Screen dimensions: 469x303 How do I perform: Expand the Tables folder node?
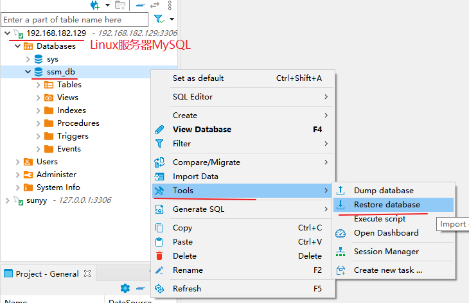(x=39, y=85)
